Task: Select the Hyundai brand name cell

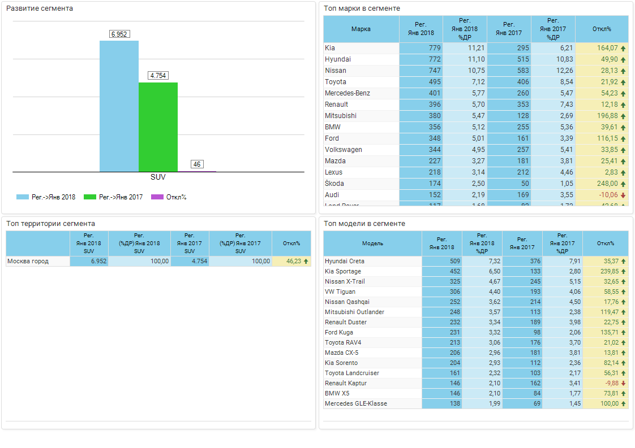Action: coord(361,59)
